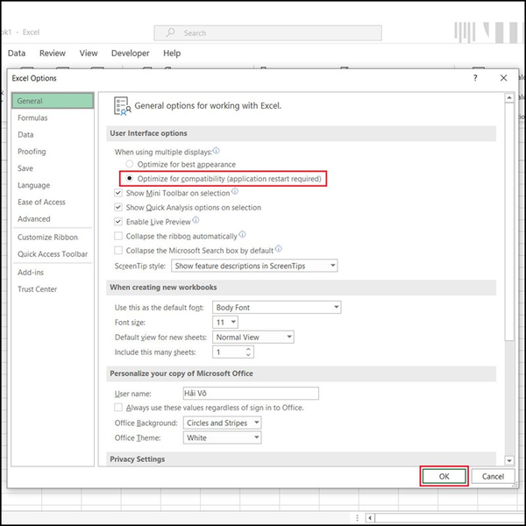Image resolution: width=526 pixels, height=526 pixels.
Task: Select Optimize for best appearance radio button
Action: [x=130, y=165]
